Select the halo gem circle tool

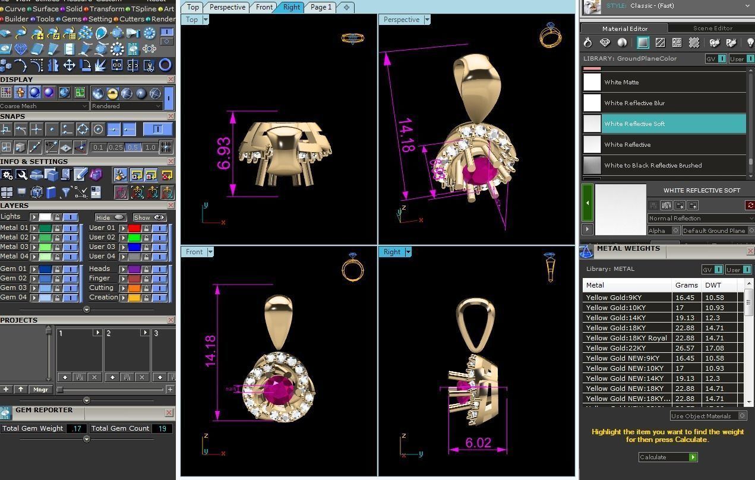pos(117,49)
